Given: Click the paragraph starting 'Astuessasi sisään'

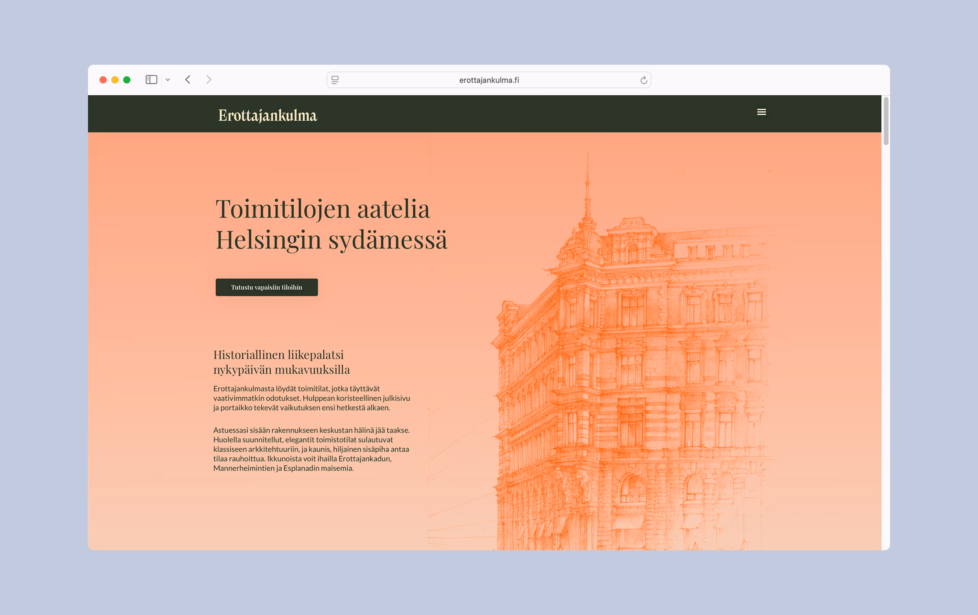Looking at the screenshot, I should pos(311,449).
